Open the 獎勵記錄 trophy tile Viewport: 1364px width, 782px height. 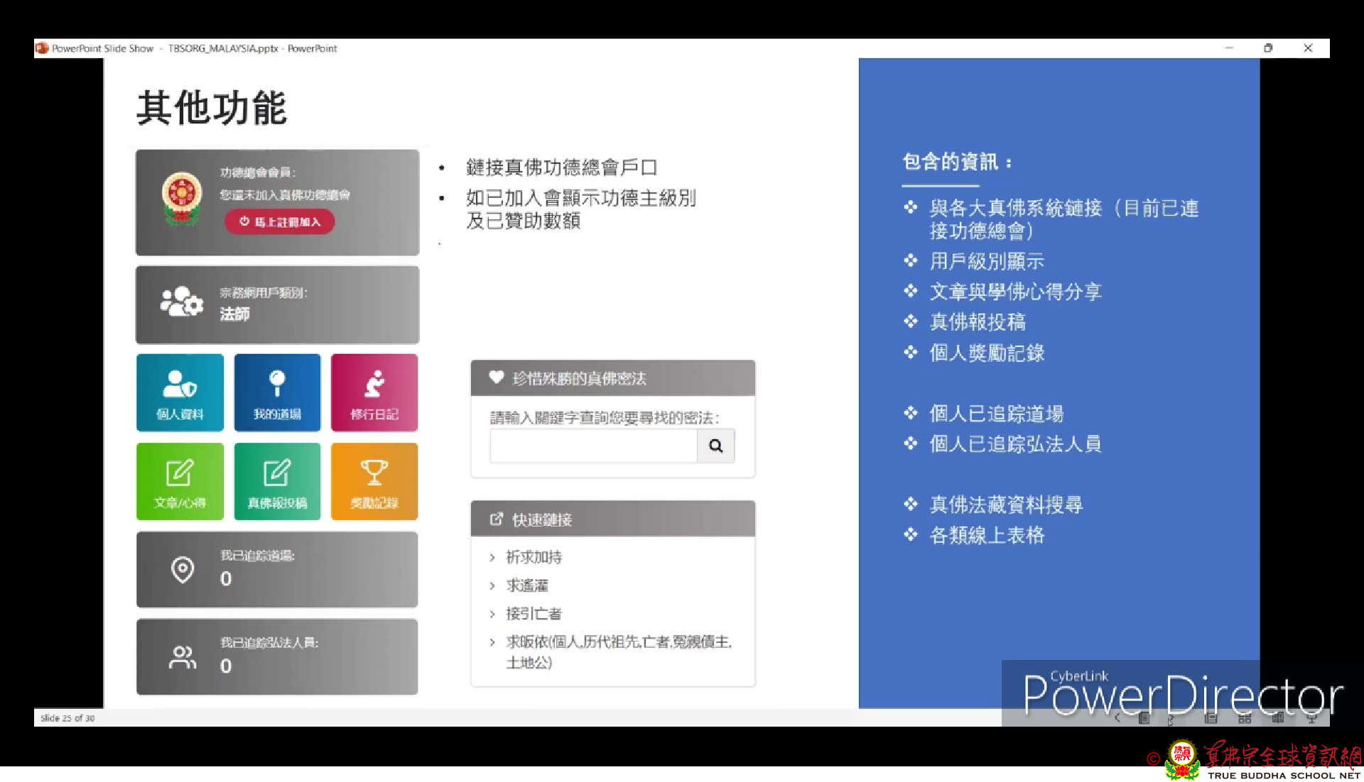[374, 482]
